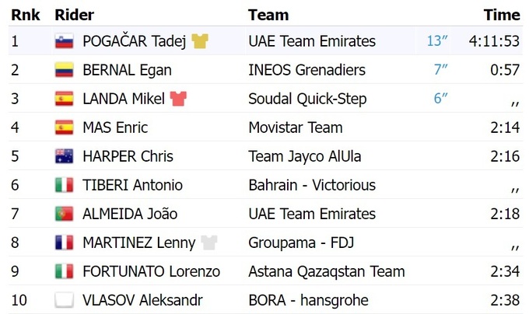Open rider POGAČAR Tadej's profile
This screenshot has height=314, width=529.
pyautogui.click(x=134, y=41)
